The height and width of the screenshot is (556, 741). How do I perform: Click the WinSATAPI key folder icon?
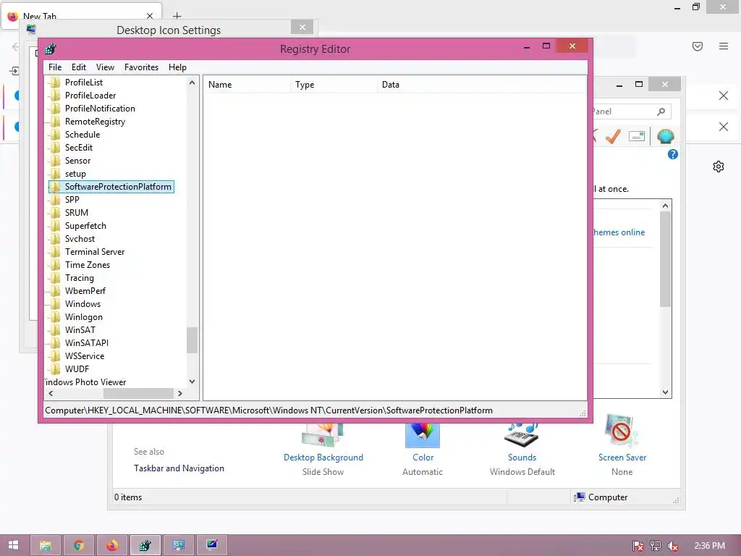[56, 342]
